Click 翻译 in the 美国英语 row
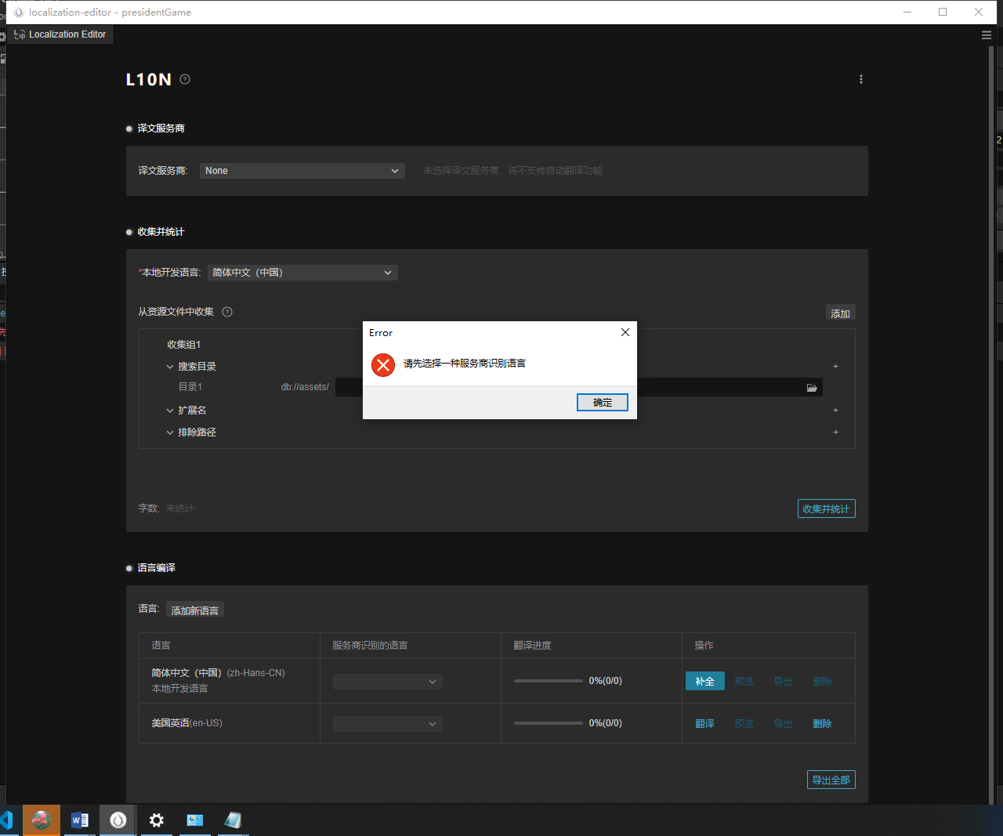 tap(705, 724)
